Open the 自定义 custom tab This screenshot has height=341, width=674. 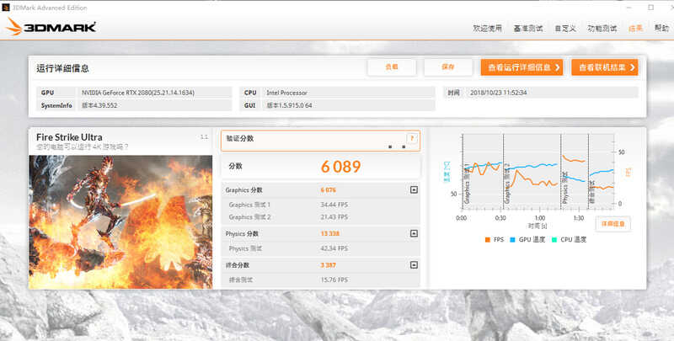(564, 29)
